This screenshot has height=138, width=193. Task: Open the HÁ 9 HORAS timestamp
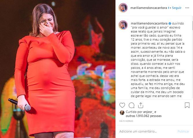126,121
